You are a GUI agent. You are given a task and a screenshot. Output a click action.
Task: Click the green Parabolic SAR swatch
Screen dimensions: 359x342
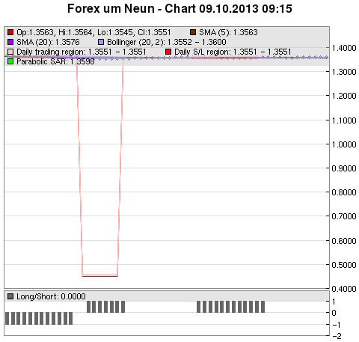click(10, 61)
